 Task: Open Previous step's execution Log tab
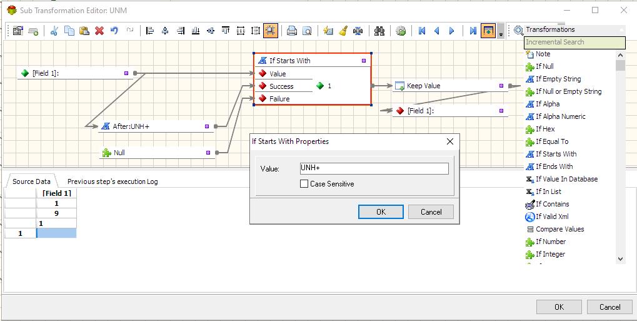click(x=113, y=182)
